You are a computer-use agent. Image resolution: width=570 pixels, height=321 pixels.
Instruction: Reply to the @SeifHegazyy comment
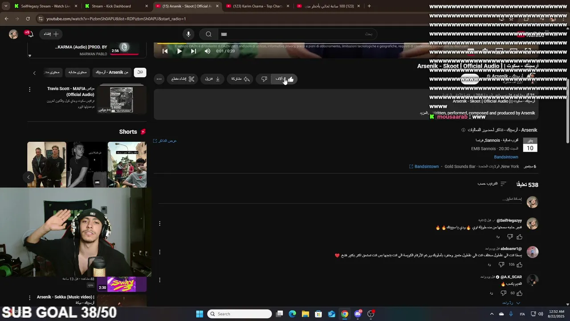coord(498,237)
